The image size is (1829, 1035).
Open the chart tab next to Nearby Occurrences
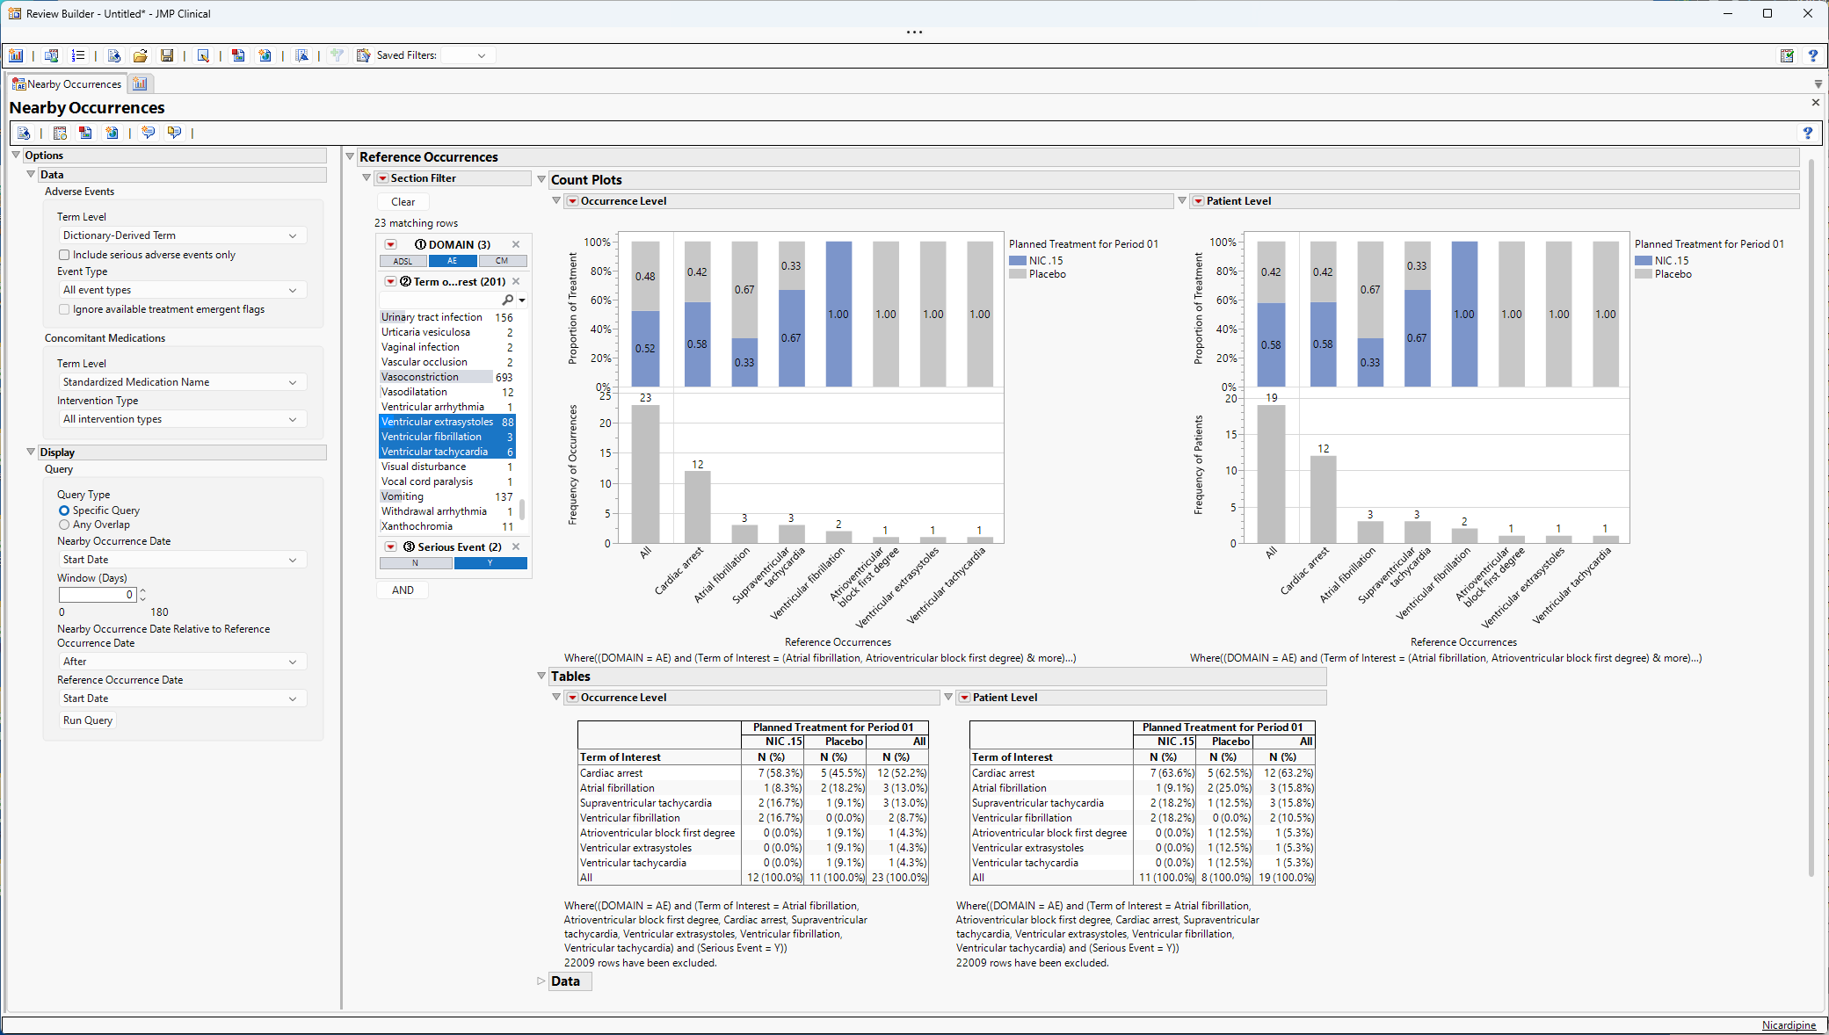point(140,83)
